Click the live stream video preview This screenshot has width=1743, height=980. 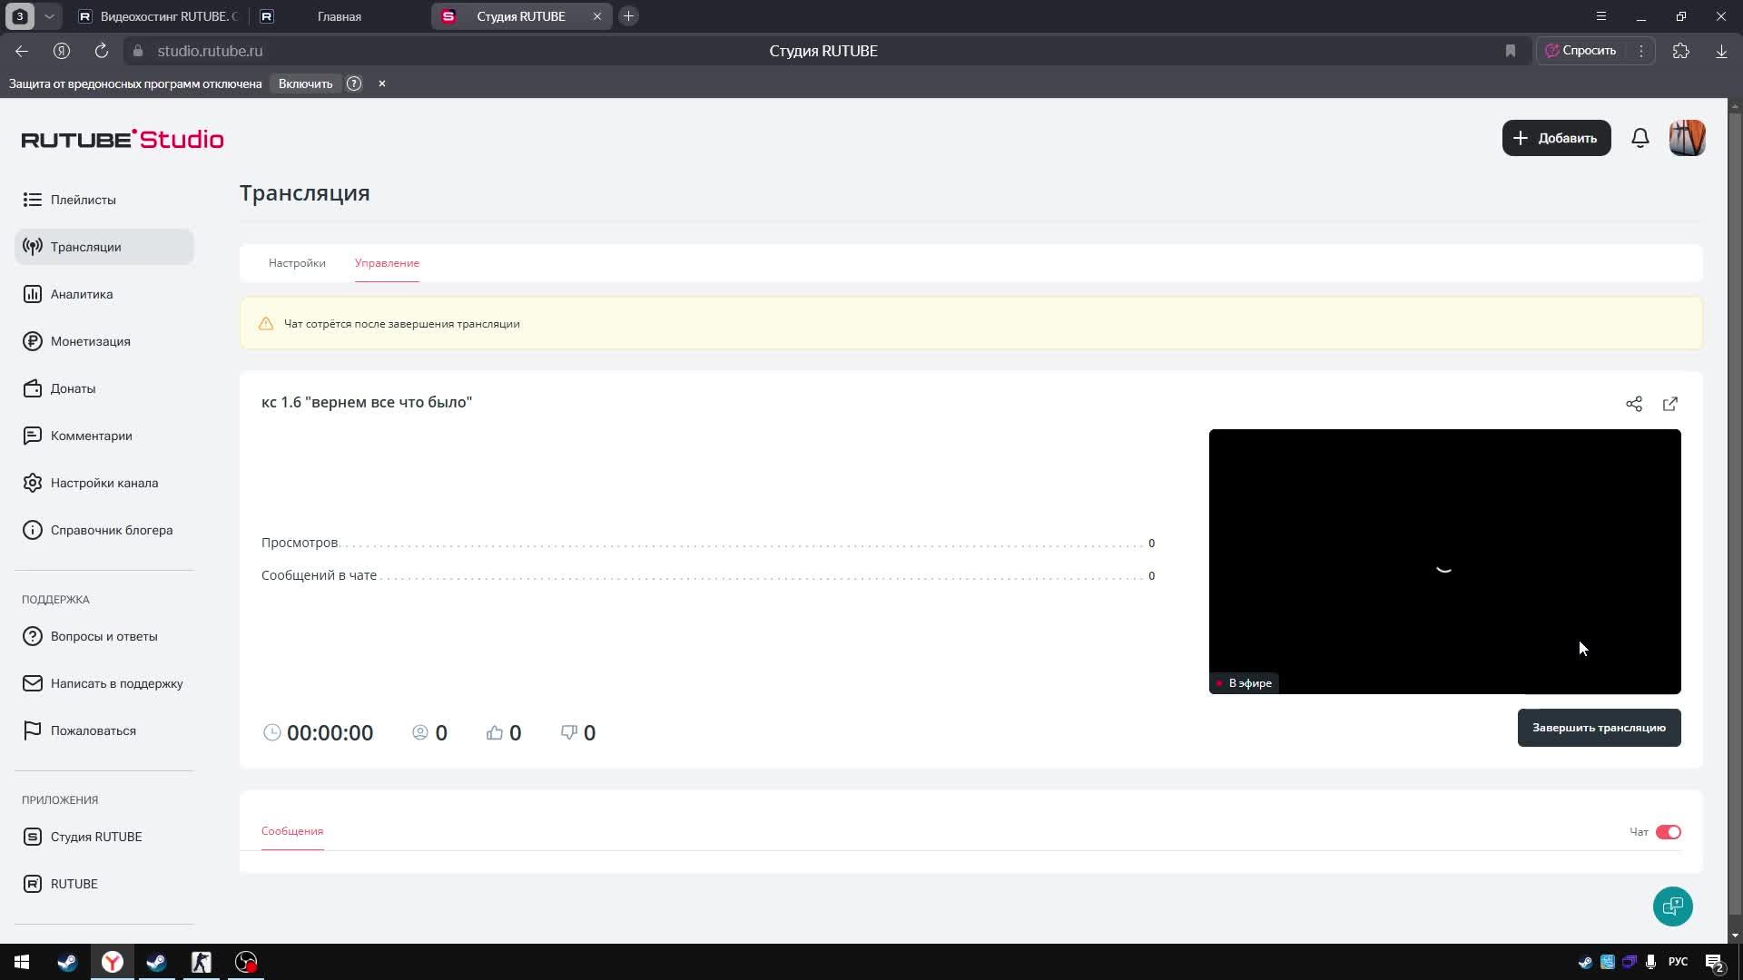1445,562
